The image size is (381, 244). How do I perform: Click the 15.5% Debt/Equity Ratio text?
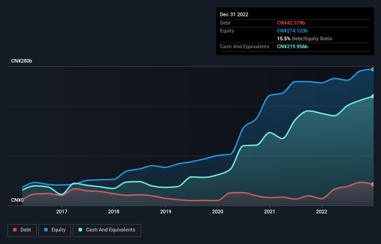click(x=305, y=39)
